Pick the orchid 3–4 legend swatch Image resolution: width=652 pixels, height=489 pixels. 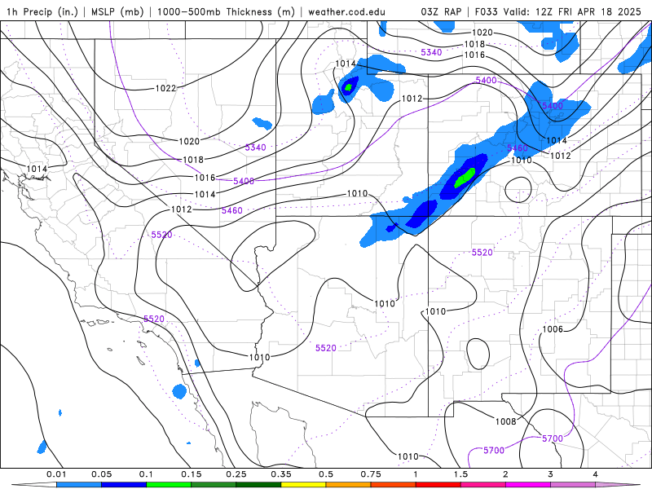coord(573,485)
